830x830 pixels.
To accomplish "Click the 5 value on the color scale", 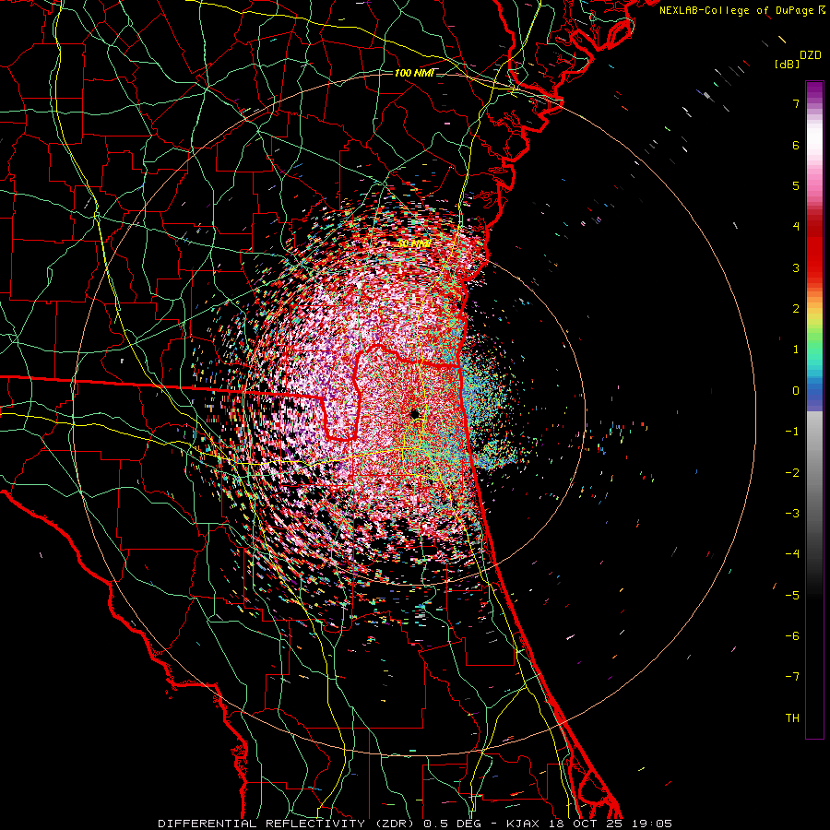I will (x=796, y=185).
